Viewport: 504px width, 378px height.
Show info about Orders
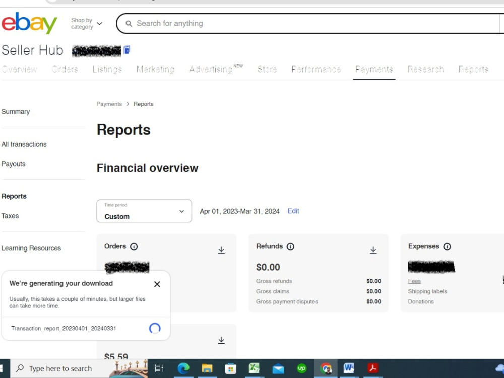134,246
